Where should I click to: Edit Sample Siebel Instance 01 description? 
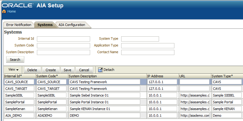[x=105, y=95]
